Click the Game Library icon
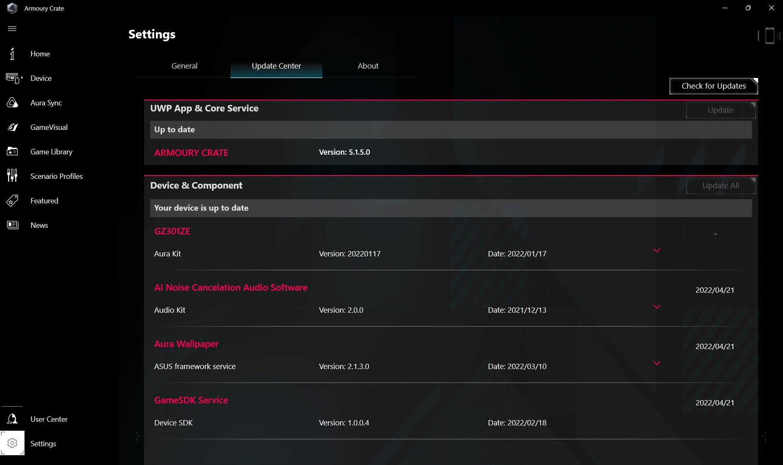Viewport: 783px width, 465px height. point(12,152)
